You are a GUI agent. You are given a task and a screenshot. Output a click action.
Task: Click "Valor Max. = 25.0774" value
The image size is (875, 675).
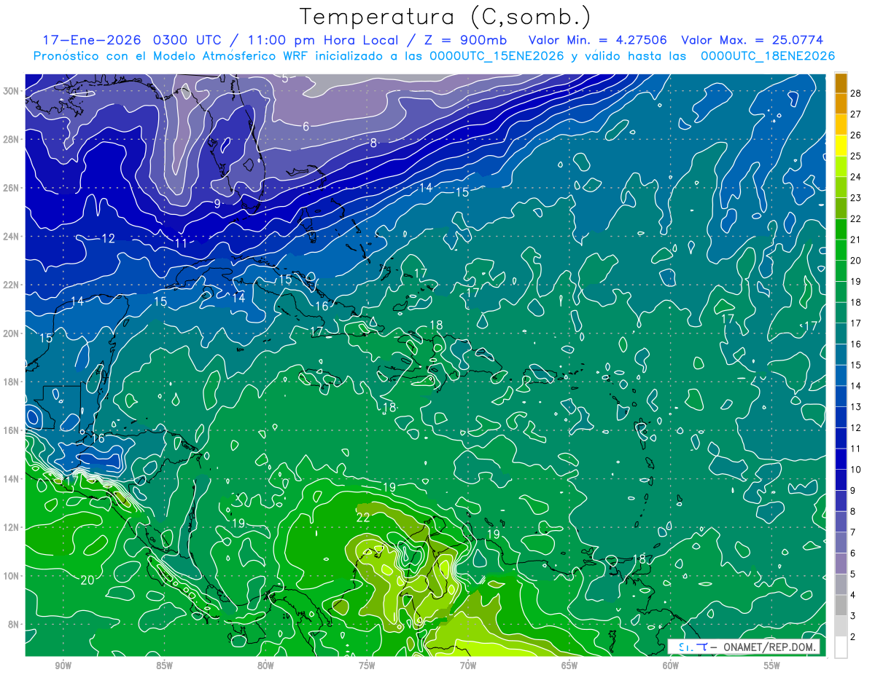click(x=752, y=40)
